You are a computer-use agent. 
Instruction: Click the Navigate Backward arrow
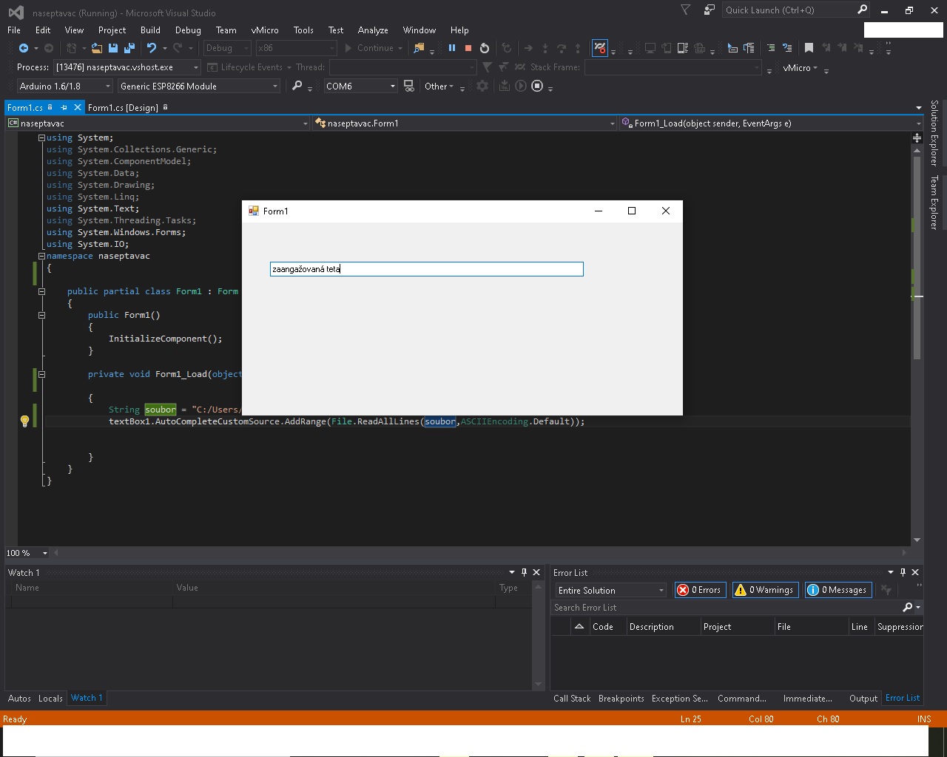(x=24, y=48)
